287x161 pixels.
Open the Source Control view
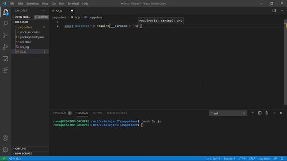point(5,35)
